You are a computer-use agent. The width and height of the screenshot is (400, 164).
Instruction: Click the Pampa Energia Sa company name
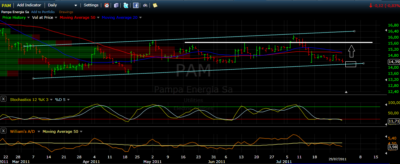[x=15, y=12]
